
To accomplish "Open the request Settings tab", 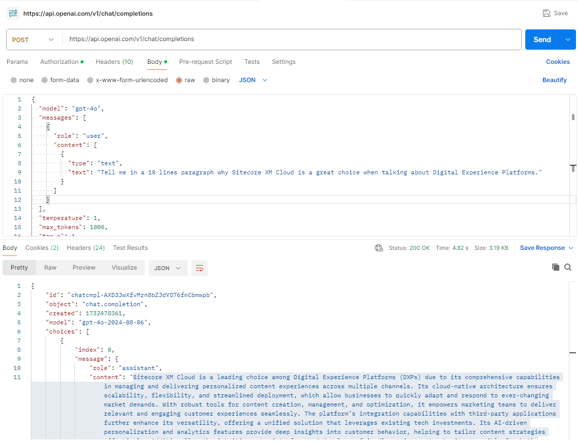I will click(284, 62).
